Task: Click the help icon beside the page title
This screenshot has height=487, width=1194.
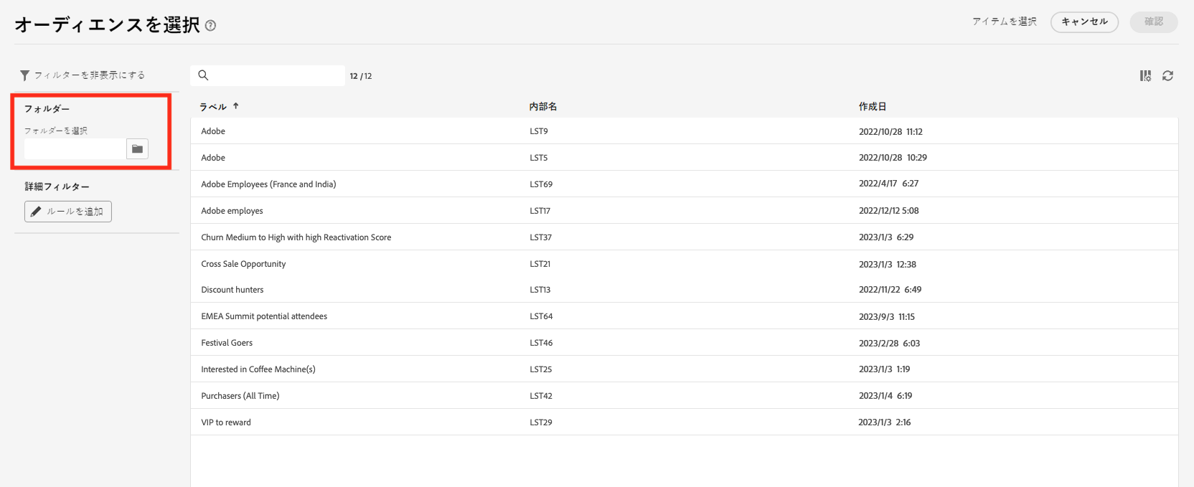Action: 210,26
